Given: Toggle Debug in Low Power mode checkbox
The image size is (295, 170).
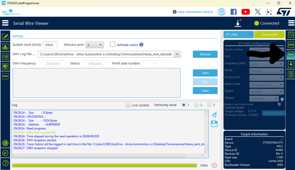Looking at the screenshot, I should [x=279, y=104].
